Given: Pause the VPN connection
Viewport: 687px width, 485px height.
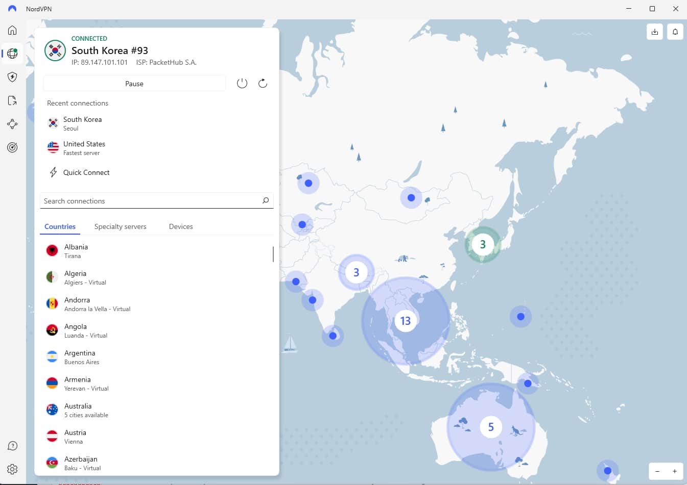Looking at the screenshot, I should point(134,84).
